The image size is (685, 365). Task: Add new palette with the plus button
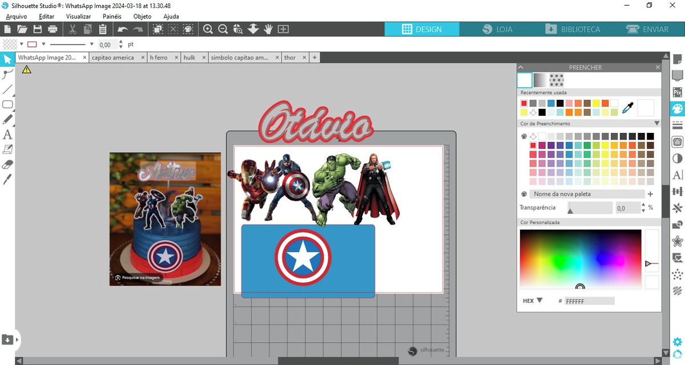tap(650, 194)
